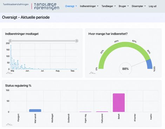Image resolution: width=165 pixels, height=129 pixels.
Task: Click amCharts logo icon under line chart
Action: (9, 73)
